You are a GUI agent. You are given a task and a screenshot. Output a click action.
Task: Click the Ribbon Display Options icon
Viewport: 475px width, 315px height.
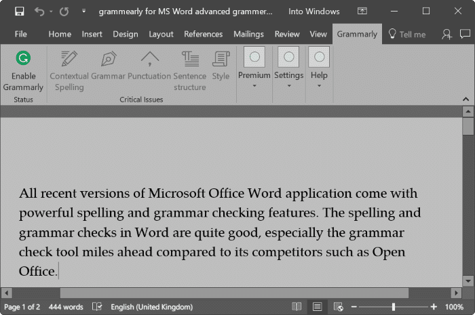click(362, 12)
